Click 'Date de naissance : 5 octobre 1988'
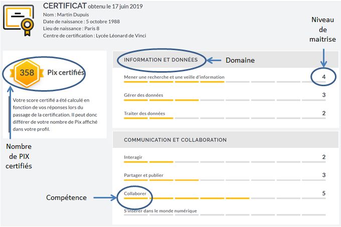 (81, 22)
